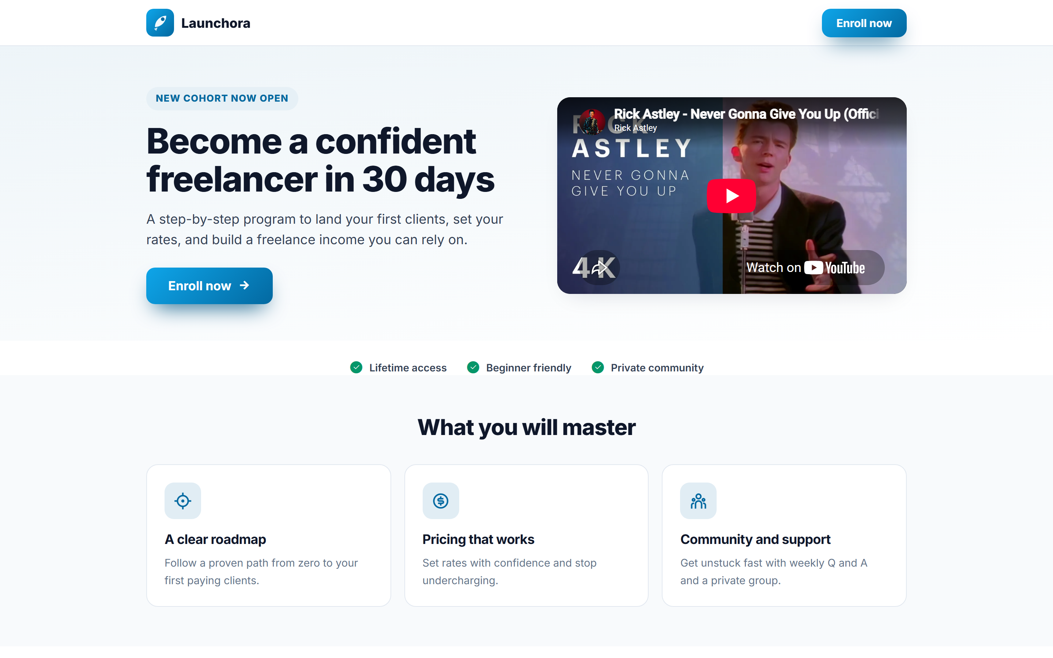
Task: Click the Lifetime access text
Action: click(x=408, y=368)
